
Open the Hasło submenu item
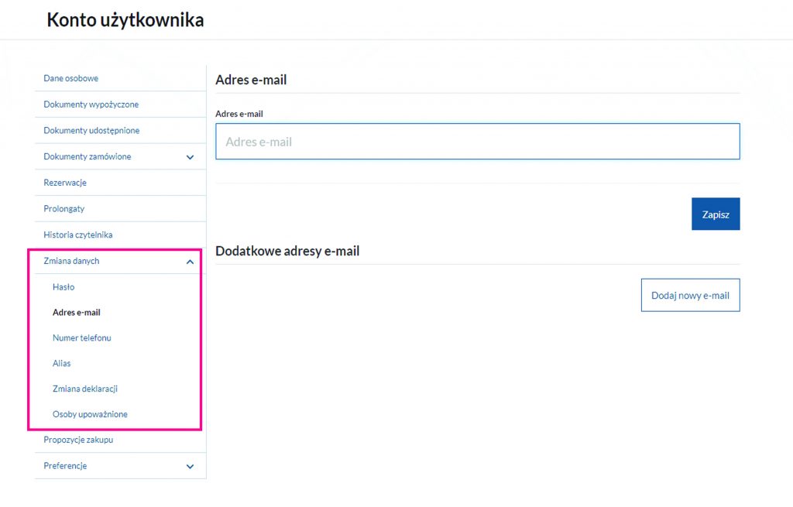[64, 287]
